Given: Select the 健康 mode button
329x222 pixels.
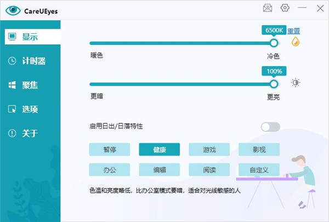Looking at the screenshot, I should tap(160, 150).
